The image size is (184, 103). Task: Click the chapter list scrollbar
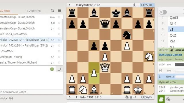pyautogui.click(x=63, y=30)
